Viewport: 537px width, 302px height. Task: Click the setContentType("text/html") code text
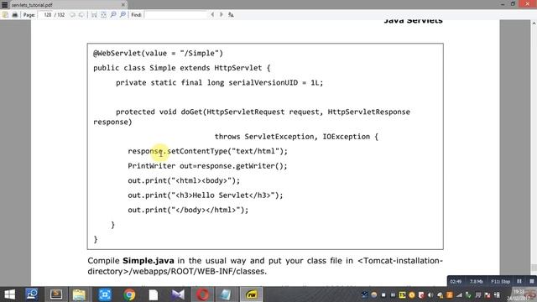point(227,151)
